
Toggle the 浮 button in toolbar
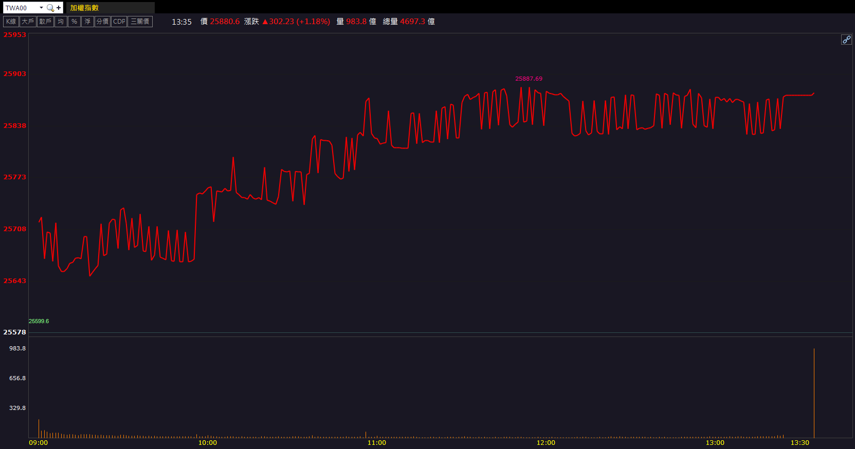pyautogui.click(x=87, y=22)
